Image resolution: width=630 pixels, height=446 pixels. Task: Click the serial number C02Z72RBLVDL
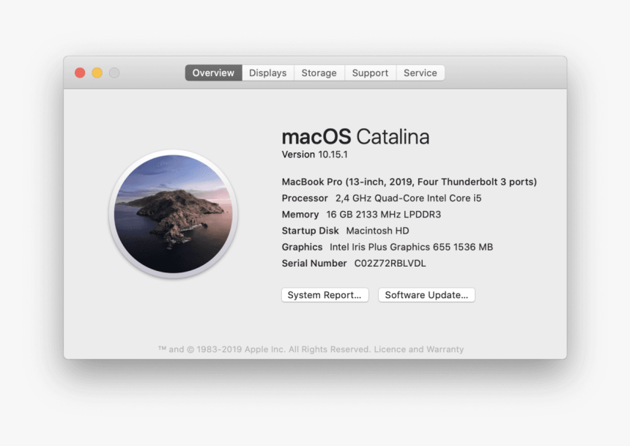pos(390,263)
